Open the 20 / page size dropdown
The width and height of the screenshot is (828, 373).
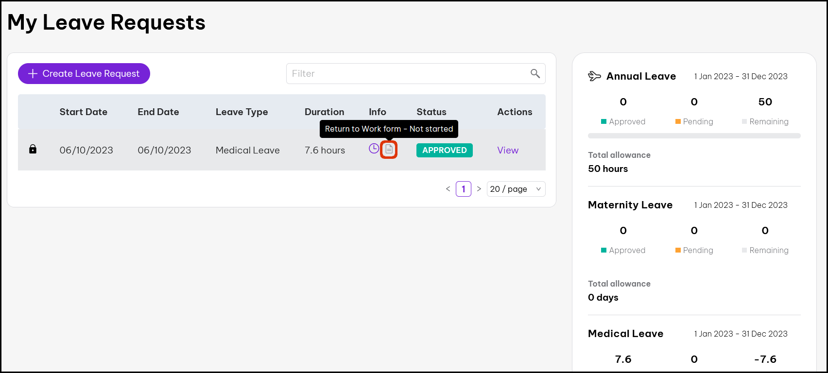516,189
